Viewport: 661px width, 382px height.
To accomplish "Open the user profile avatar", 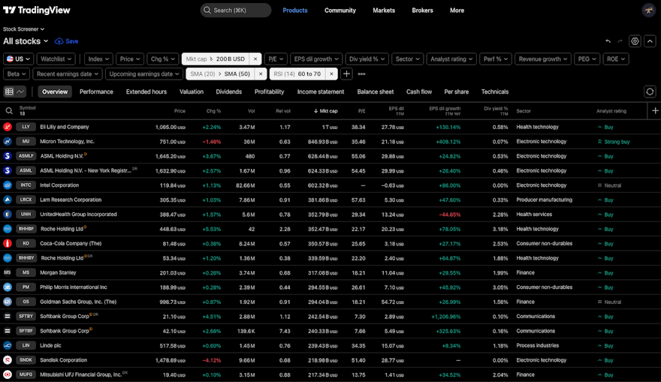I will (649, 10).
